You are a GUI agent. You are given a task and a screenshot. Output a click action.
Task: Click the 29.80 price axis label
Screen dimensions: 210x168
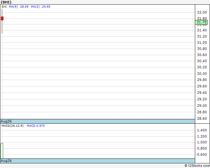[x=202, y=80]
